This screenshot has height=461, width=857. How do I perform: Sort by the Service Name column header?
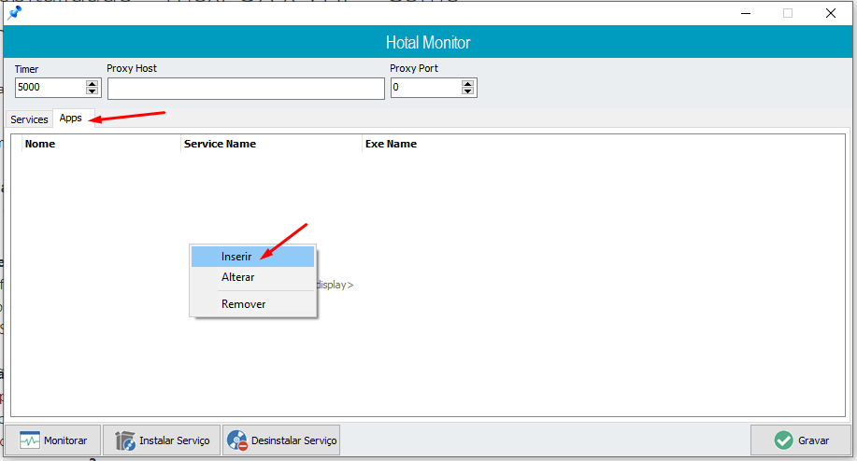point(271,144)
